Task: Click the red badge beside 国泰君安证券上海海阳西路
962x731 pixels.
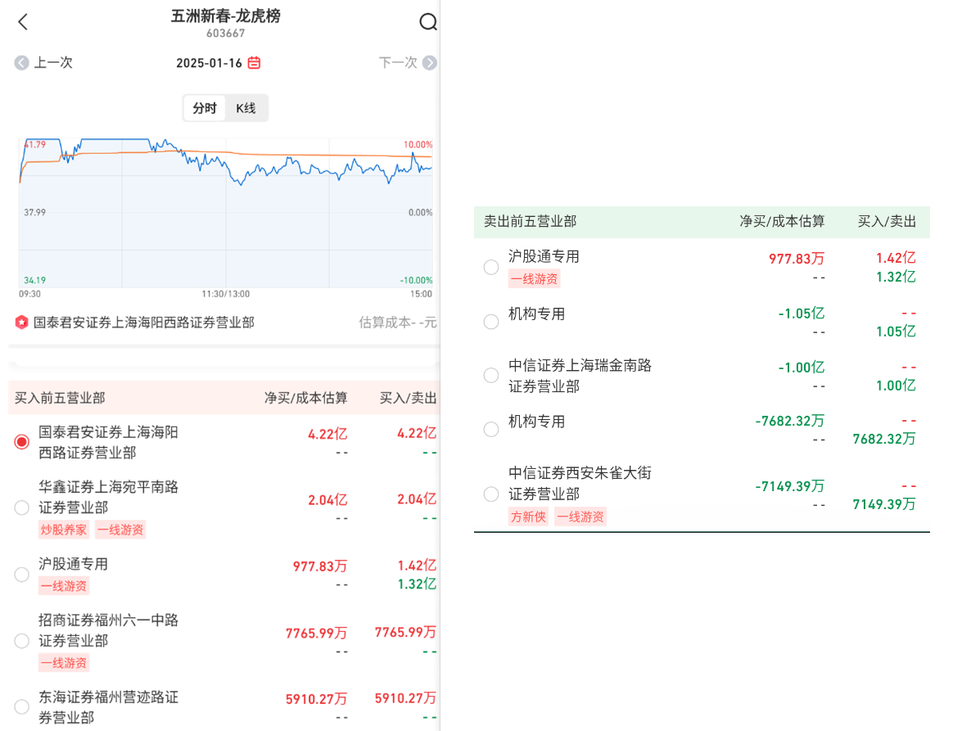Action: [21, 323]
